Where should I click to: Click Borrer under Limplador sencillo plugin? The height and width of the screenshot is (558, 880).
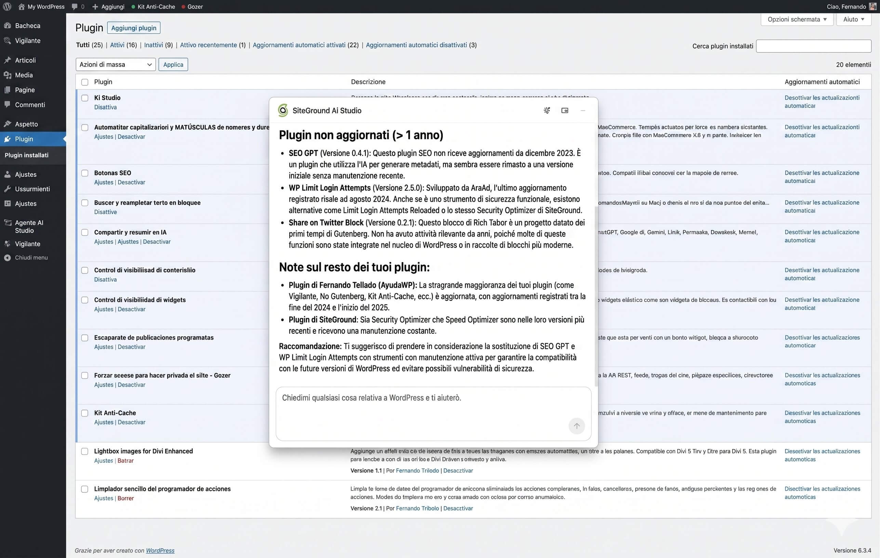[x=125, y=499]
